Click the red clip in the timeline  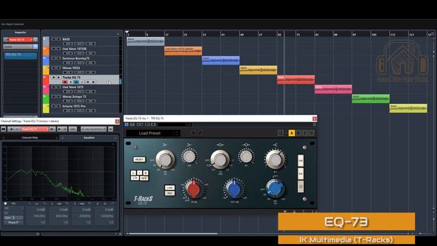click(x=296, y=79)
